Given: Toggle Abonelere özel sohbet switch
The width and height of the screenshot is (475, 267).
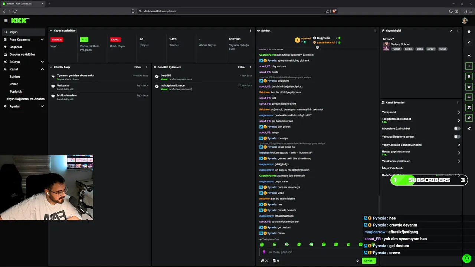Looking at the screenshot, I should coord(457,128).
